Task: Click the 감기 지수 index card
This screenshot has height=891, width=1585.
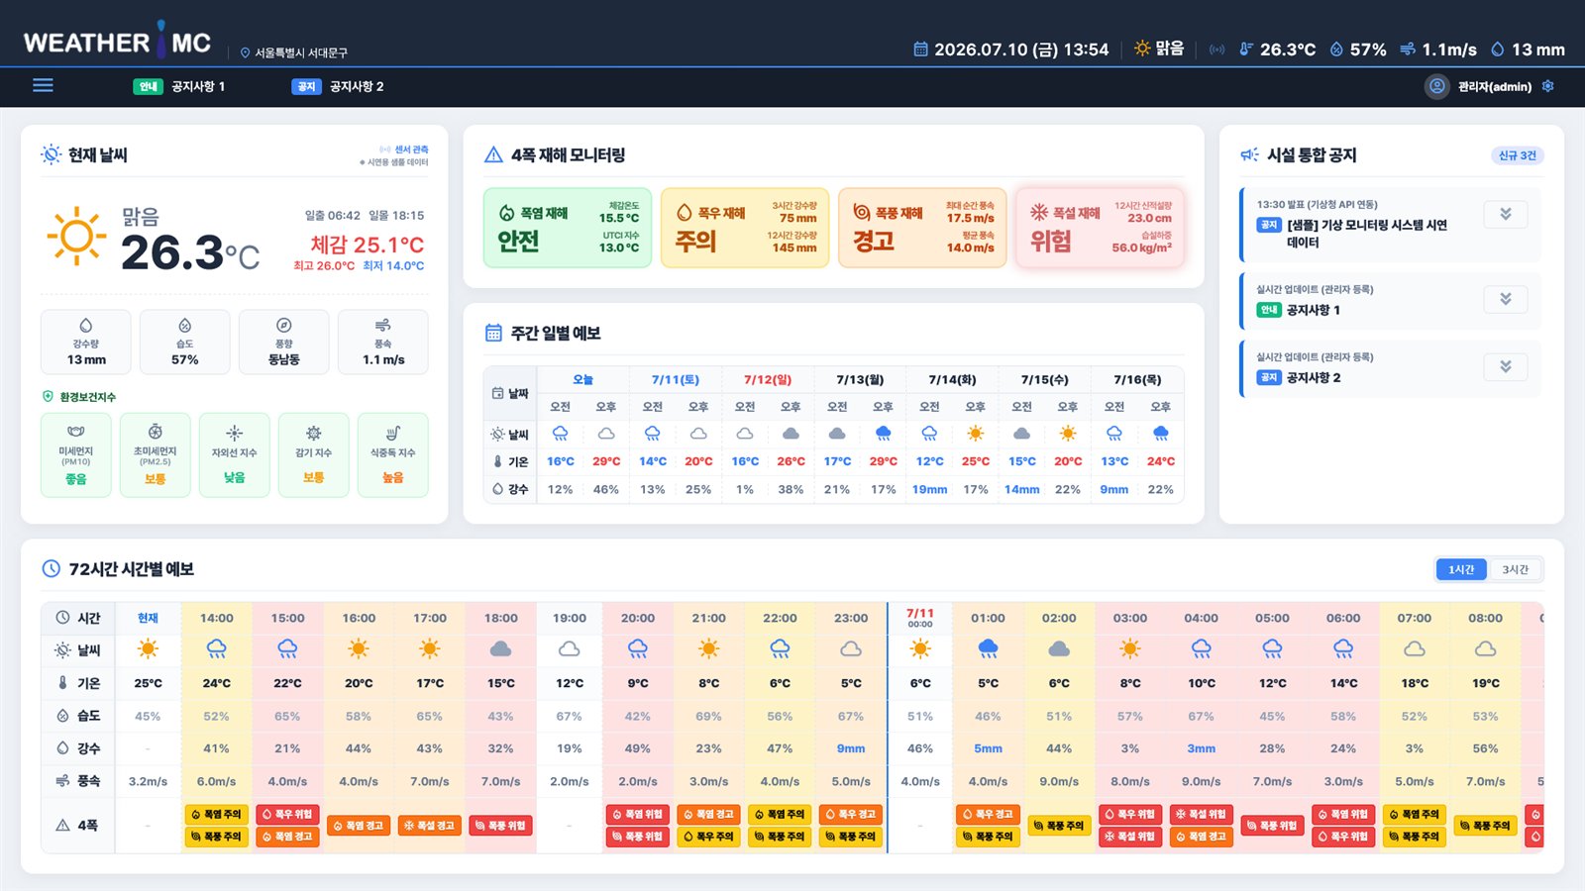Action: (314, 454)
